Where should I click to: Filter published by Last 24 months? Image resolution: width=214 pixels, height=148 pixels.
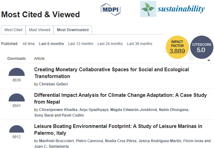tap(110, 44)
